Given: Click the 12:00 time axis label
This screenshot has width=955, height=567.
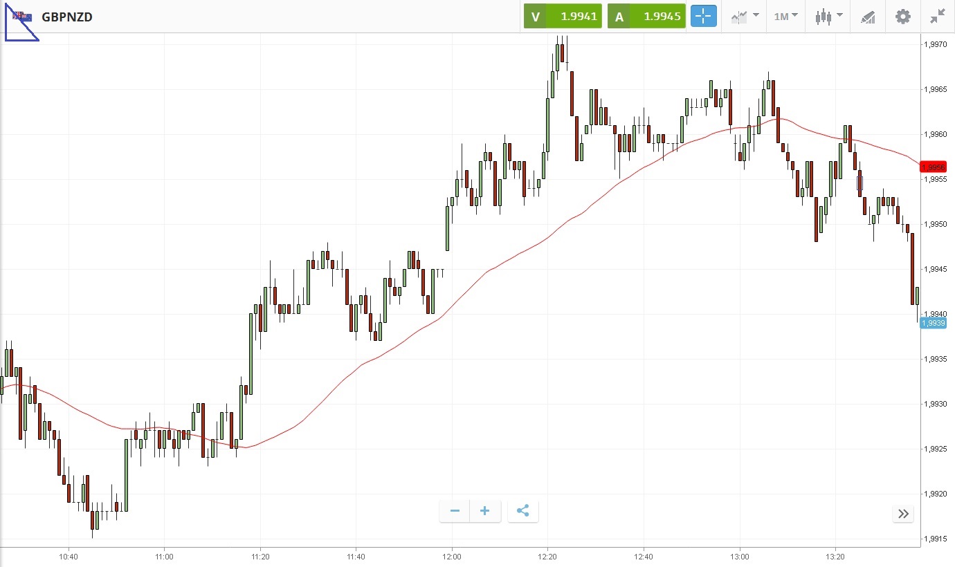Looking at the screenshot, I should pyautogui.click(x=451, y=556).
